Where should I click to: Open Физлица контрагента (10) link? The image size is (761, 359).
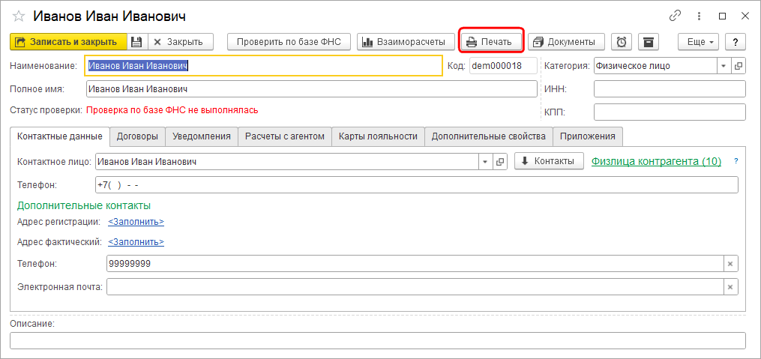[656, 162]
